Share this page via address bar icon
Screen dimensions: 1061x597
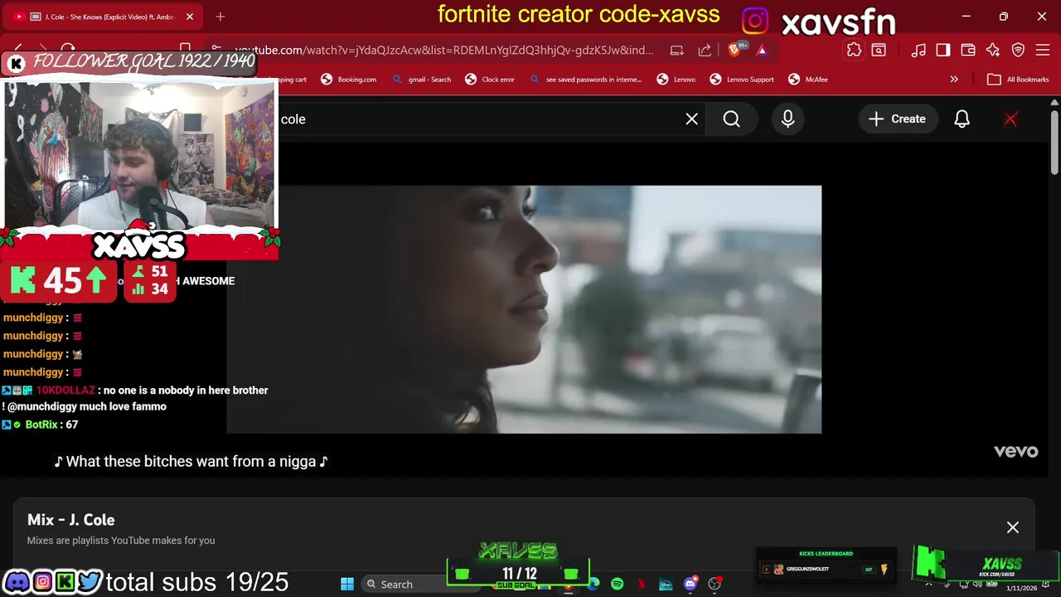tap(705, 51)
